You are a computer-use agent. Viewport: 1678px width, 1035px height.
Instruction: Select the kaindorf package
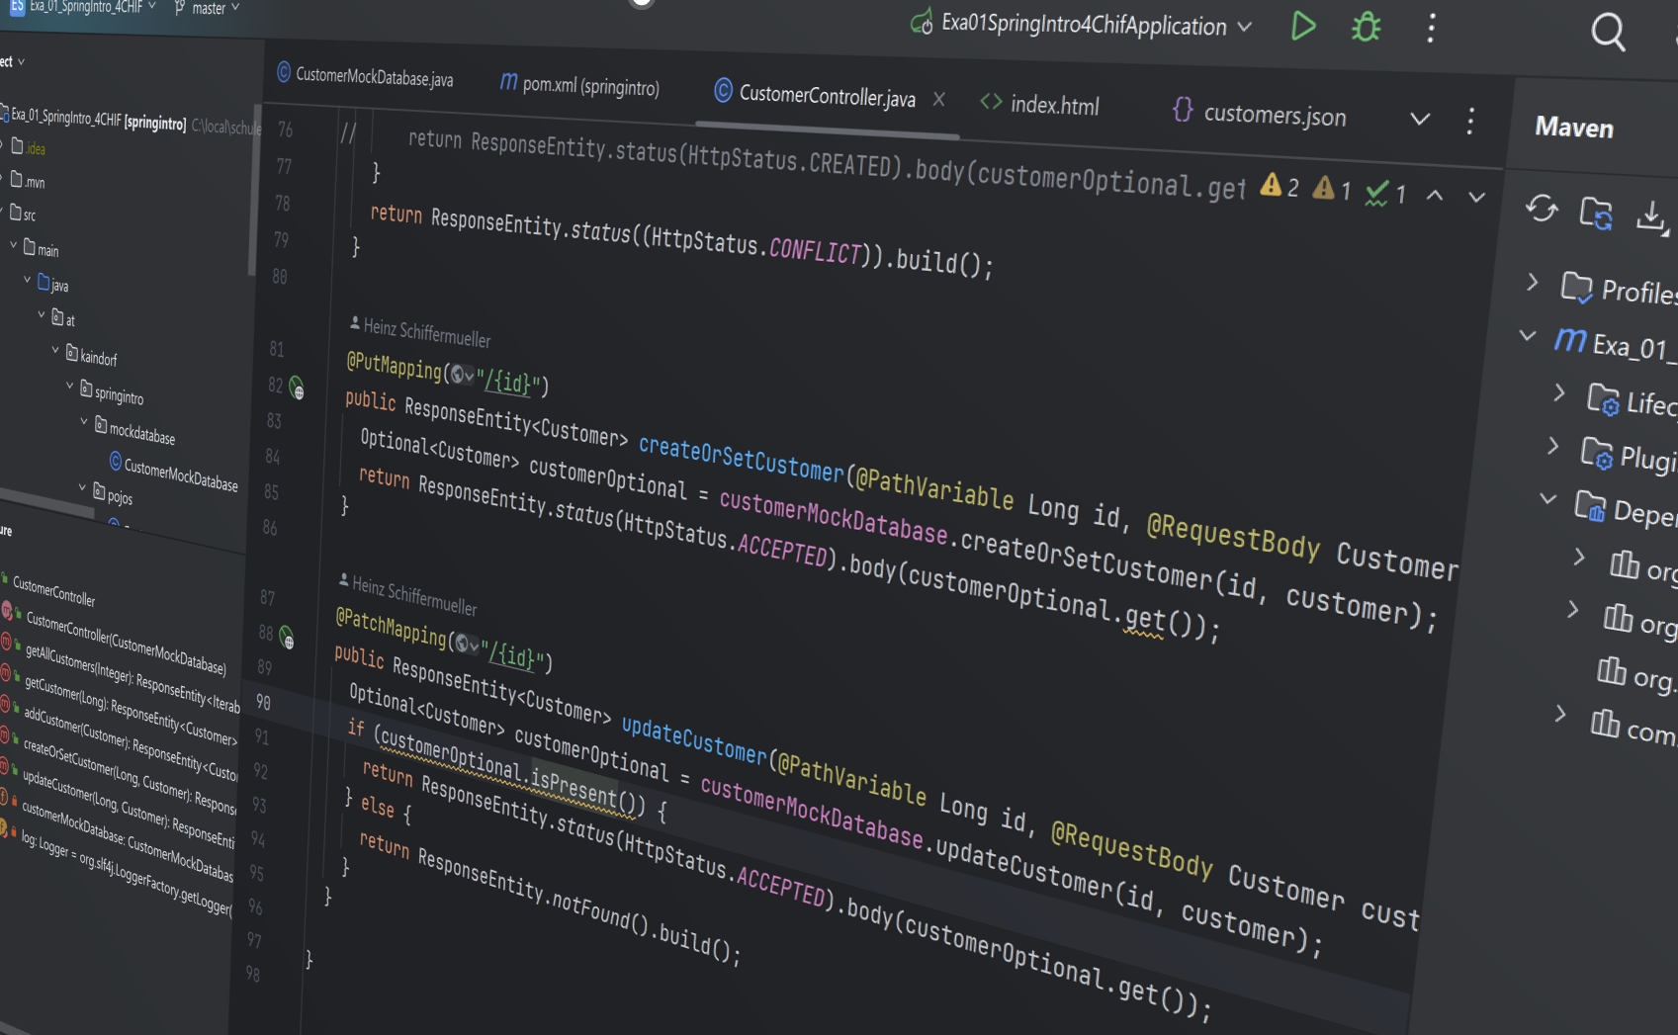91,356
